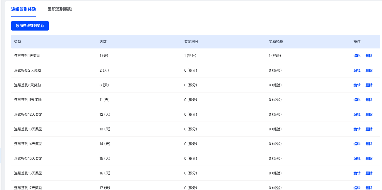Delete the 连续签到17天奖励 row

pyautogui.click(x=369, y=188)
